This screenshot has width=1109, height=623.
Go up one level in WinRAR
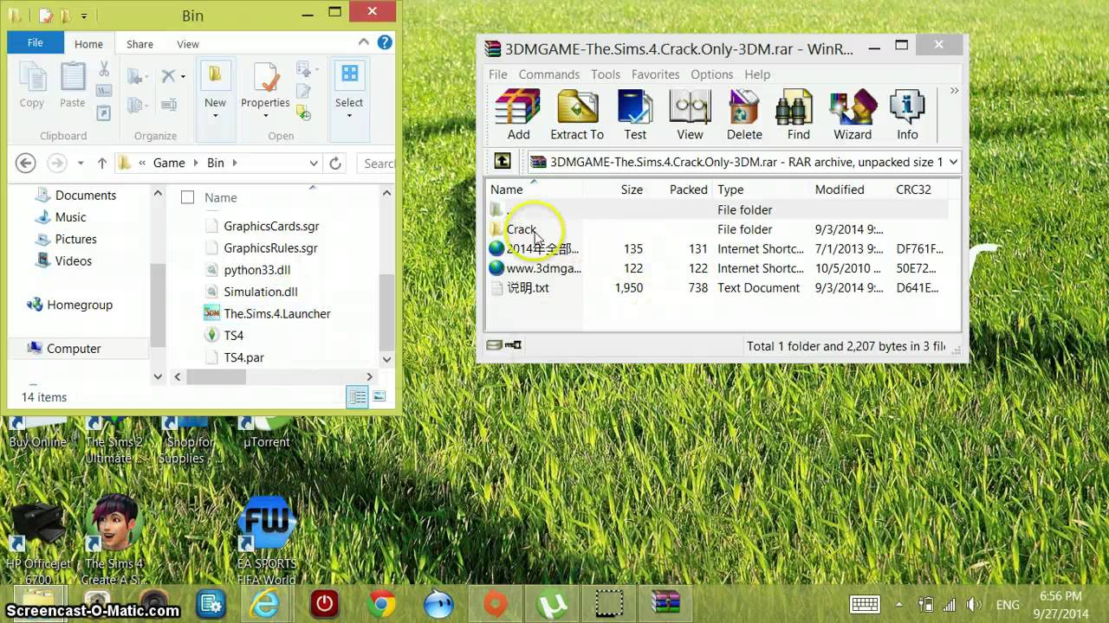coord(503,161)
